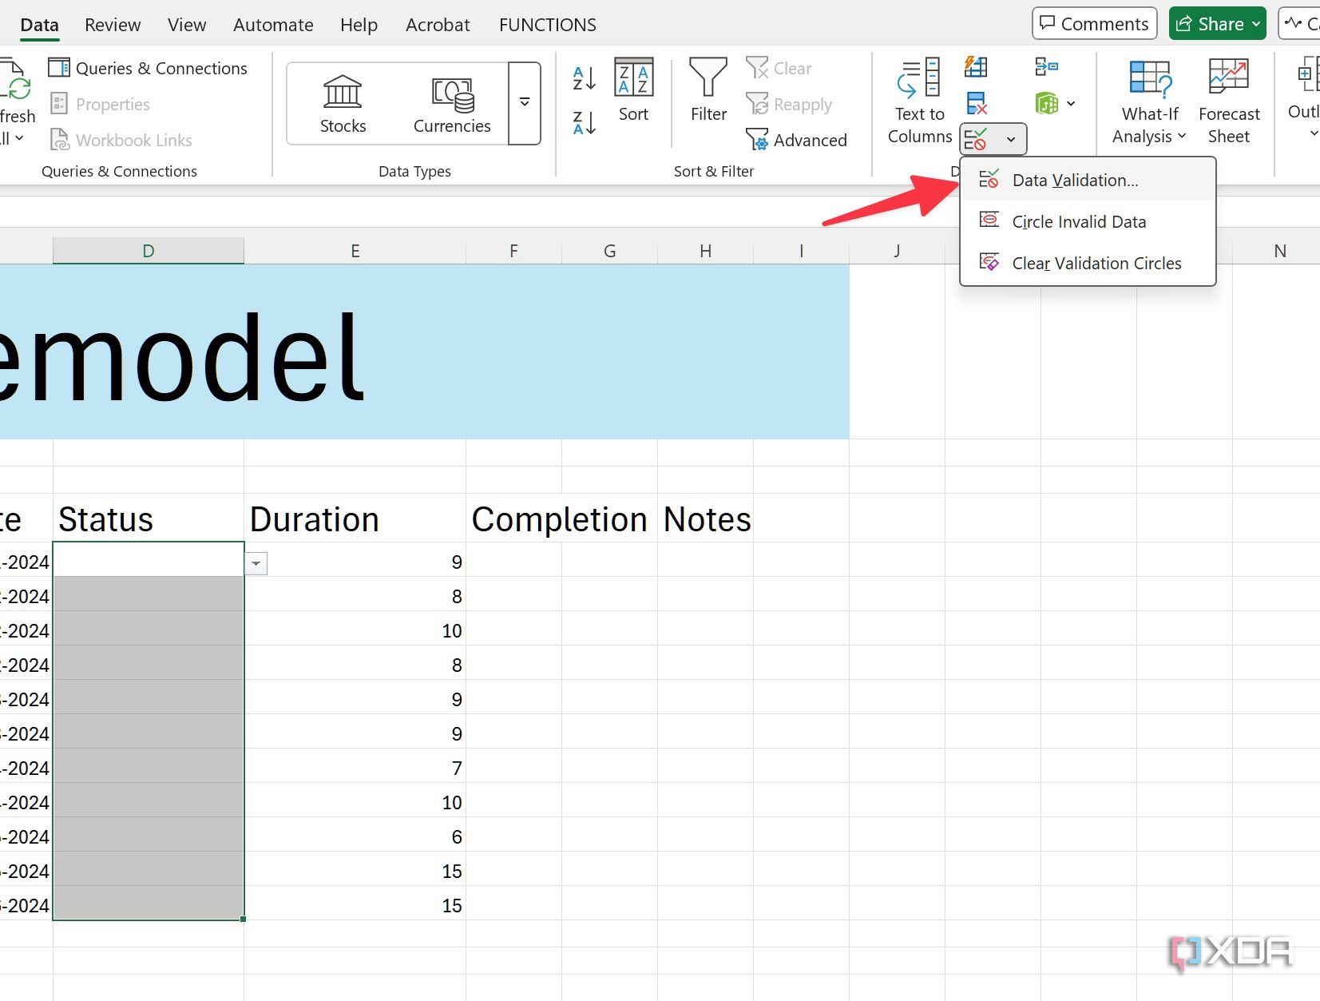Sort the data ascending with A-Z icon
The width and height of the screenshot is (1320, 1001).
tap(582, 77)
